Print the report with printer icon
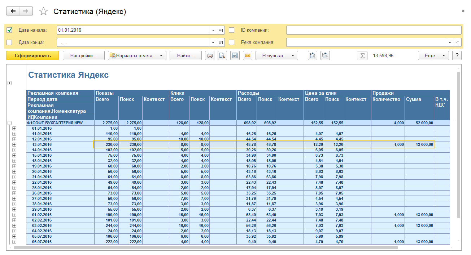 (x=210, y=55)
